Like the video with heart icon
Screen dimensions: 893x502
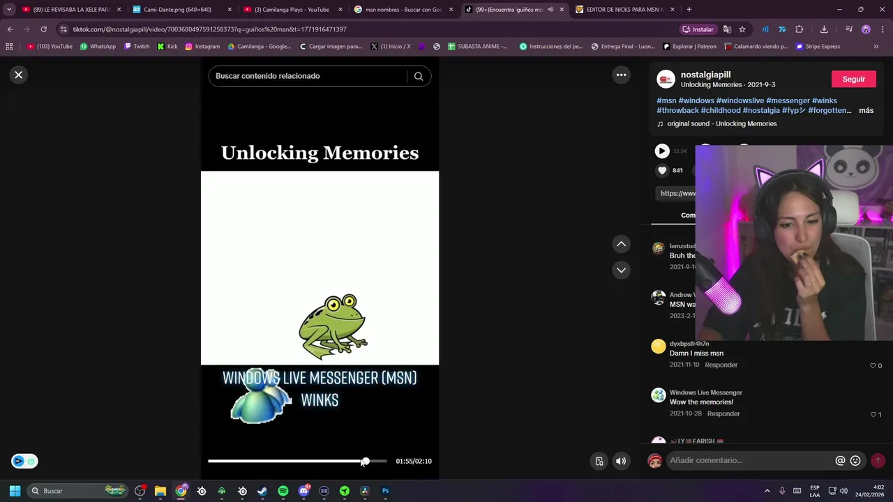[x=662, y=170]
